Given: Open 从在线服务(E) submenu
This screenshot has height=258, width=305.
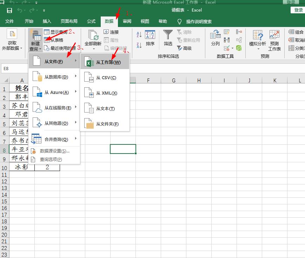Looking at the screenshot, I should pos(54,108).
